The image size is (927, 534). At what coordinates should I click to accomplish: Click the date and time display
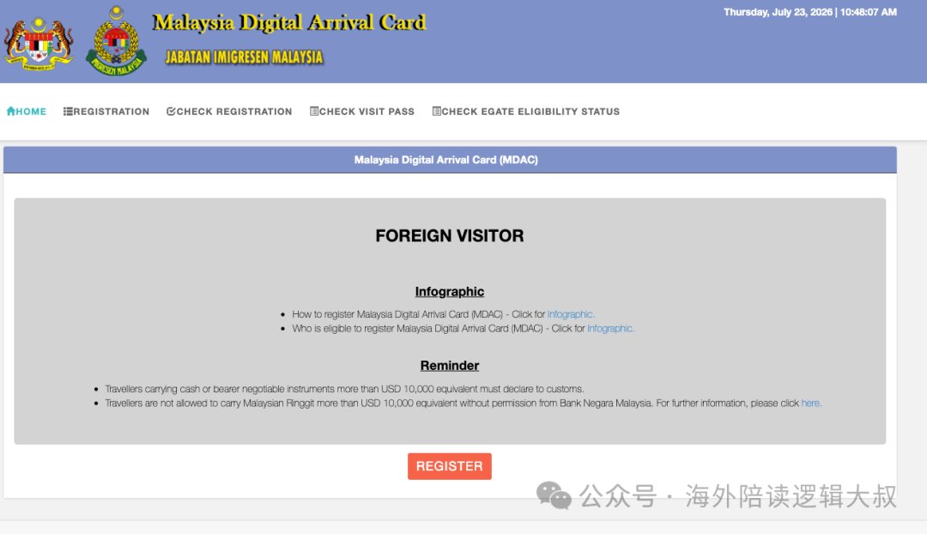pos(810,12)
